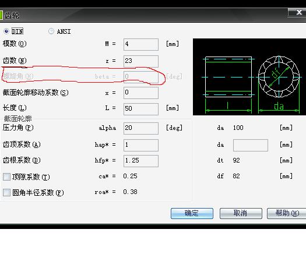Click the 长度 (L) label

(15, 108)
